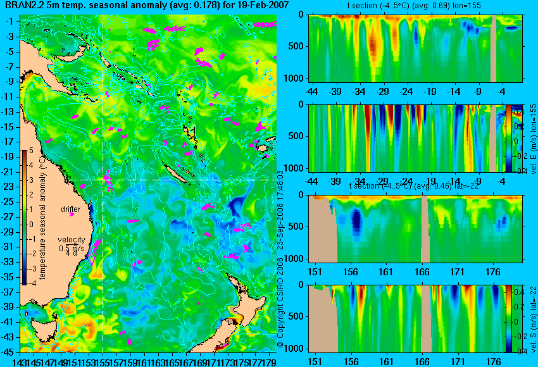This screenshot has height=367, width=538.
Task: Click the '166' tick under the bottom vel. S panel
Action: tap(422, 361)
